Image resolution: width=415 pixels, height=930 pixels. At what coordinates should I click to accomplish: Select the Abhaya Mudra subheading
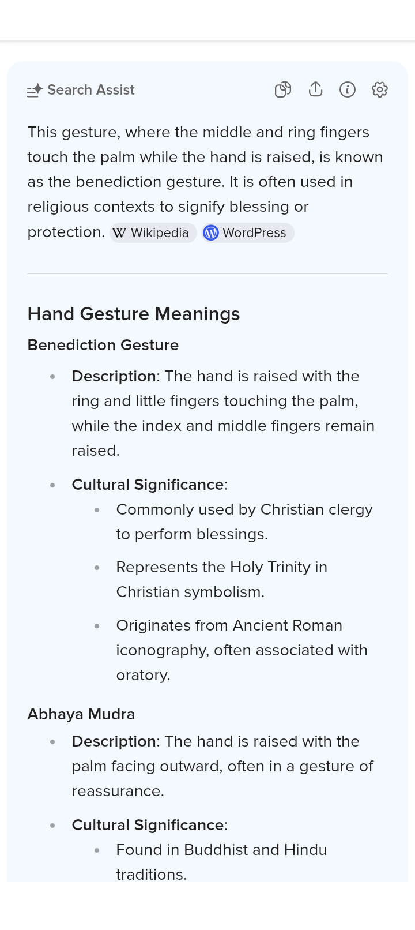81,714
